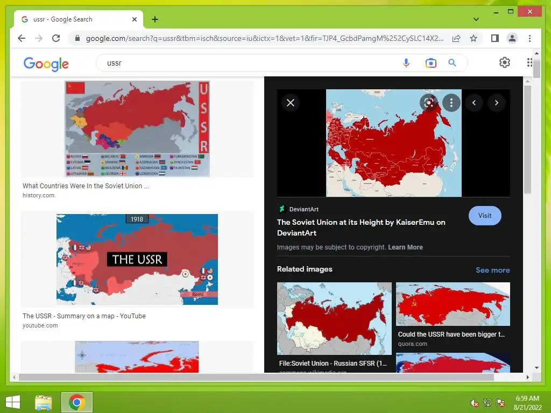Show next image in preview
The image size is (551, 413).
[x=497, y=103]
